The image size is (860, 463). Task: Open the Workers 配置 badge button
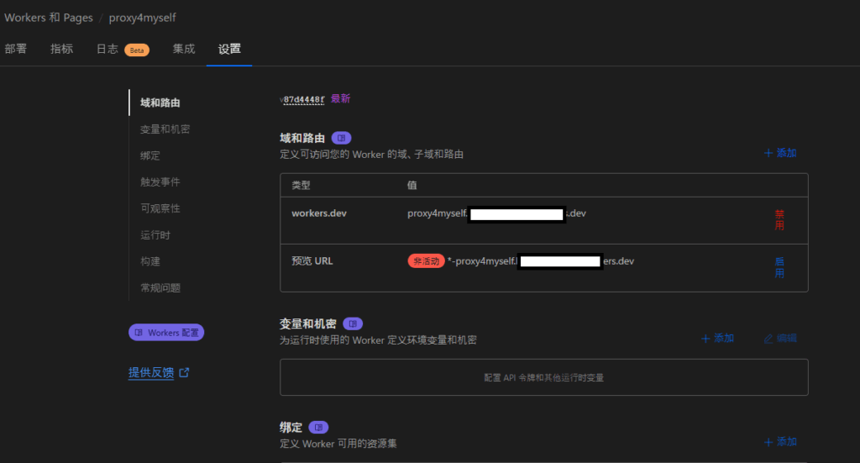166,333
